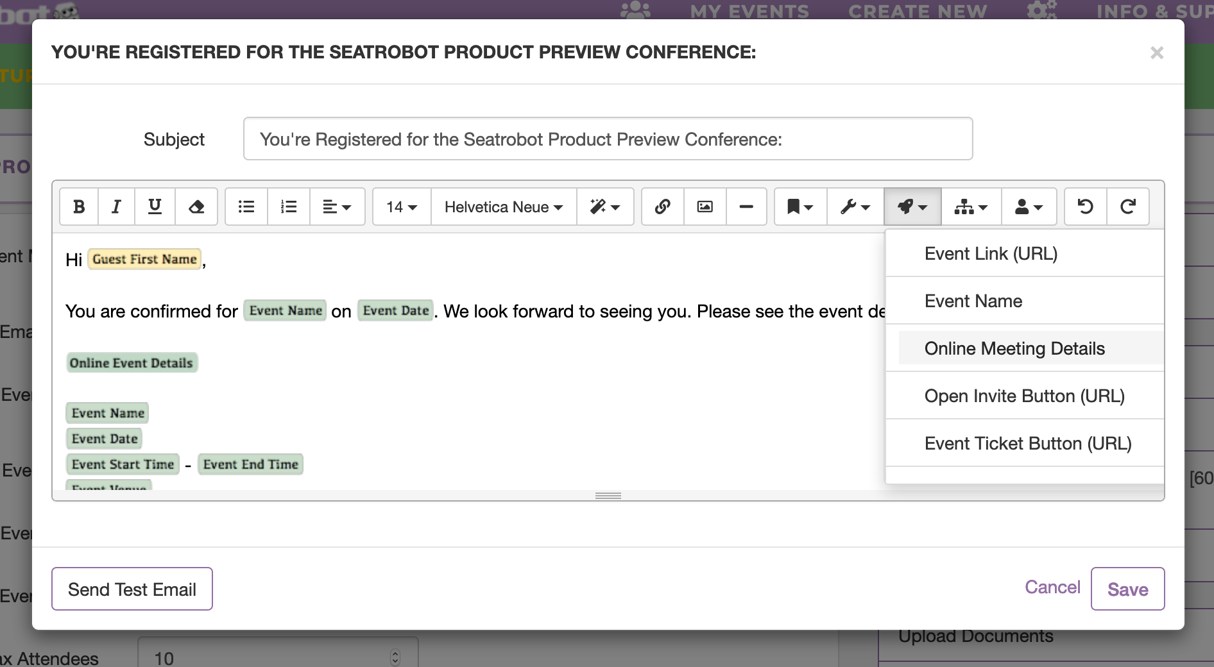The width and height of the screenshot is (1214, 667).
Task: Open the paragraph alignment dropdown
Action: pyautogui.click(x=337, y=207)
